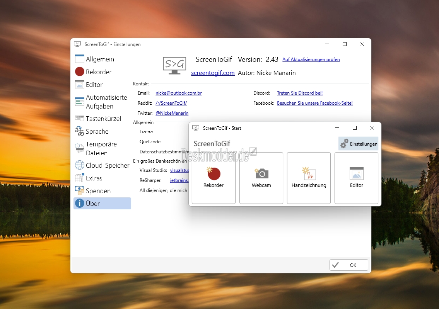Click Auf Aktualisierungen prüfen link
Viewport: 439px width, 309px height.
(311, 59)
